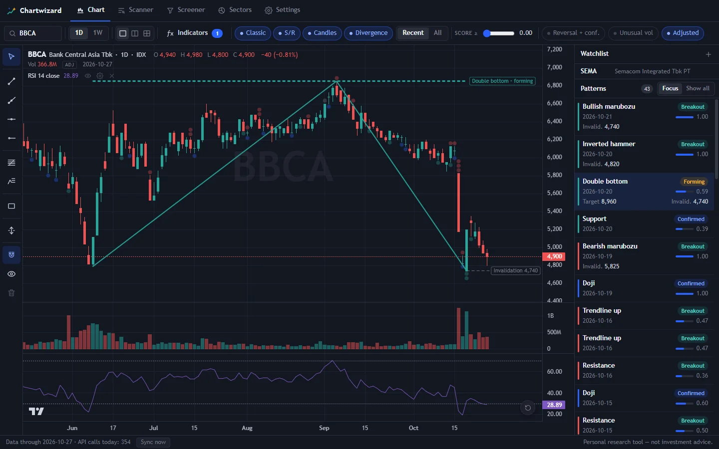
Task: Adjust the SCORE threshold slider
Action: tap(499, 33)
